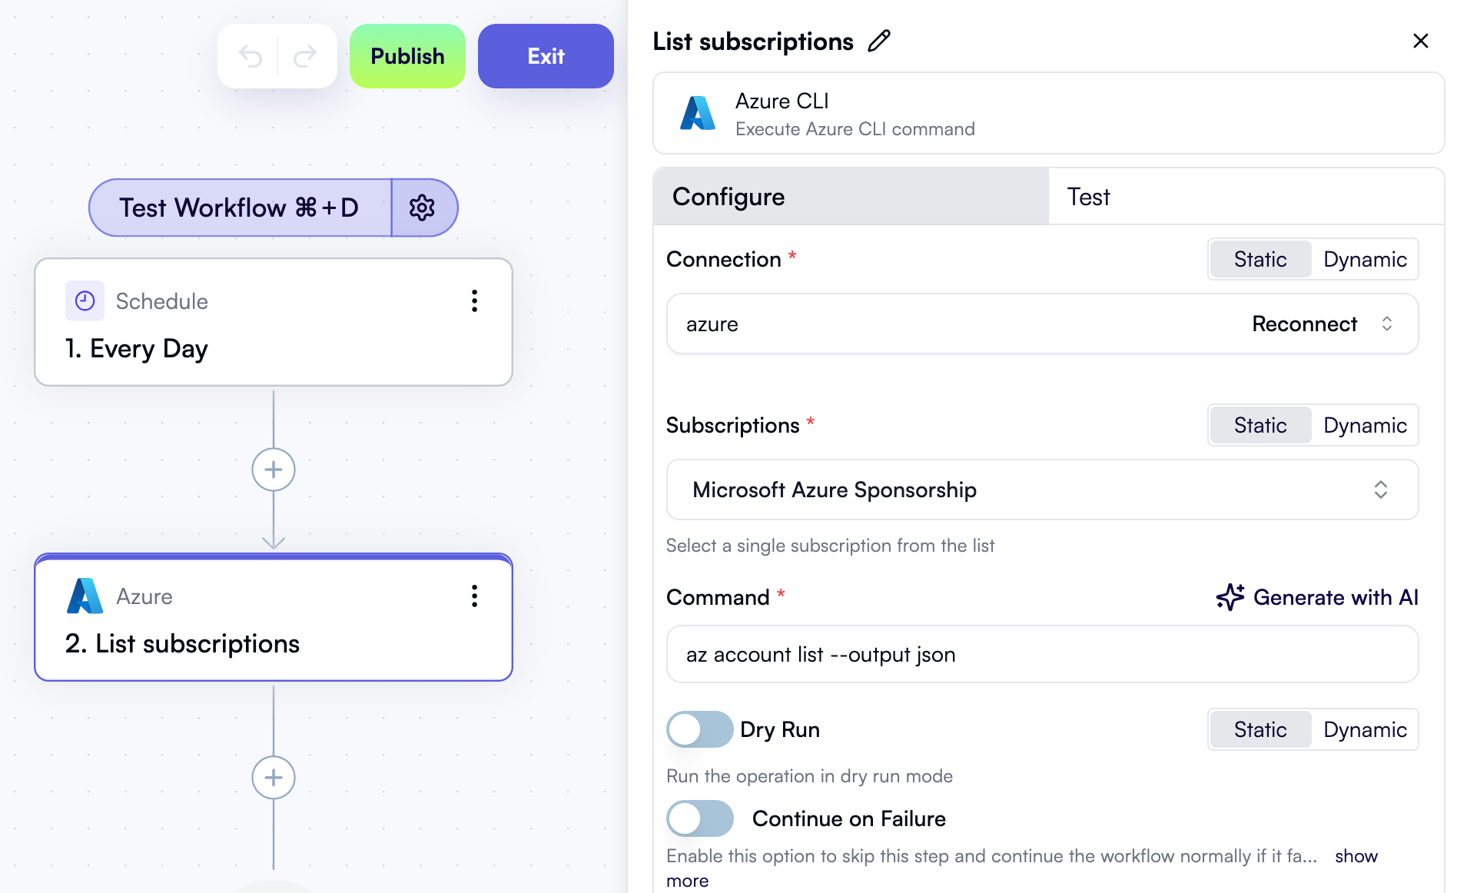
Task: Rename workflow step using the pencil icon
Action: (x=879, y=41)
